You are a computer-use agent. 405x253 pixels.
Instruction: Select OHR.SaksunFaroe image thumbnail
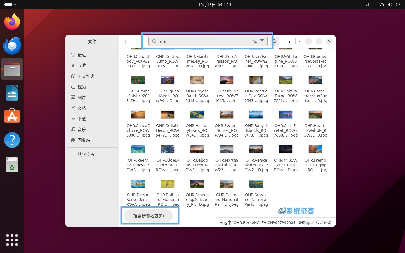coord(286,80)
